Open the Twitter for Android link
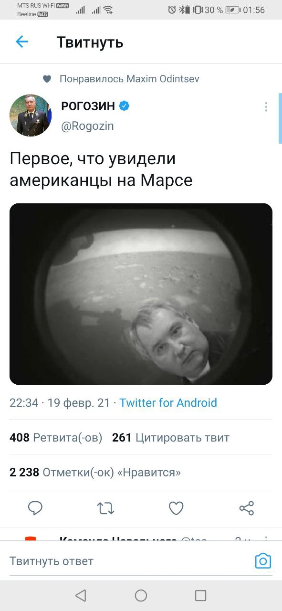This screenshot has height=611, width=282. (168, 403)
